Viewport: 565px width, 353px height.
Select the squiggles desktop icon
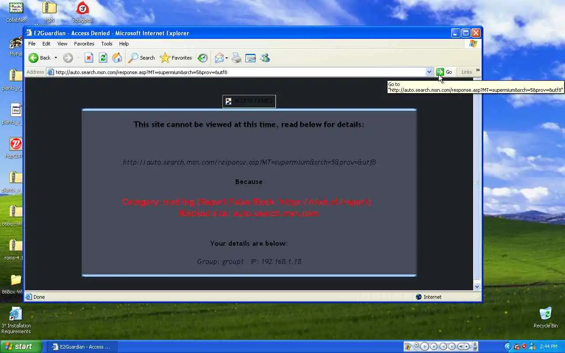[x=82, y=12]
